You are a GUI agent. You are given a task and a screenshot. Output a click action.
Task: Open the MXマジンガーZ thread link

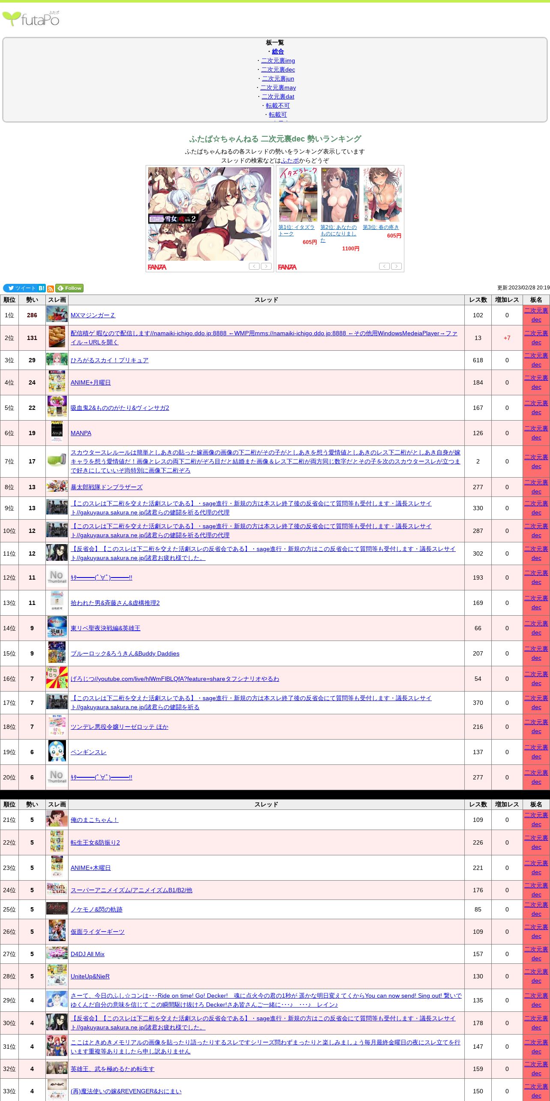pos(93,315)
